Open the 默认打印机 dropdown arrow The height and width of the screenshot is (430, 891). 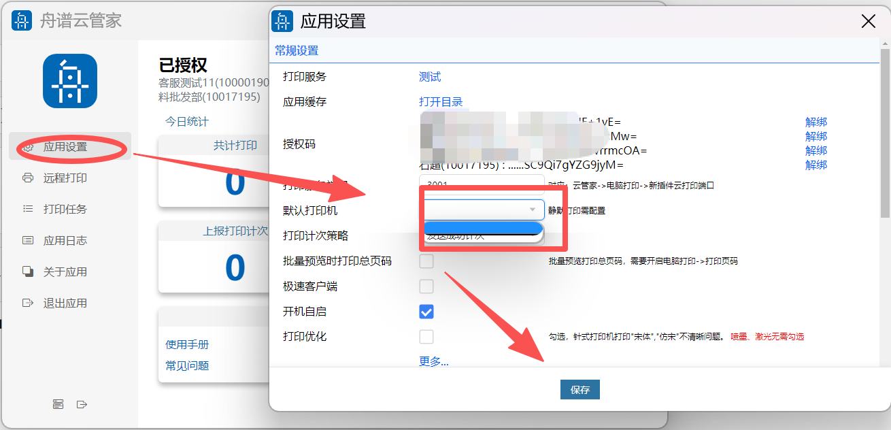point(532,210)
